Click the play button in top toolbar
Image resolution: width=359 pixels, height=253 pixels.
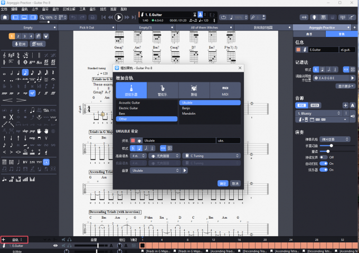click(x=119, y=17)
